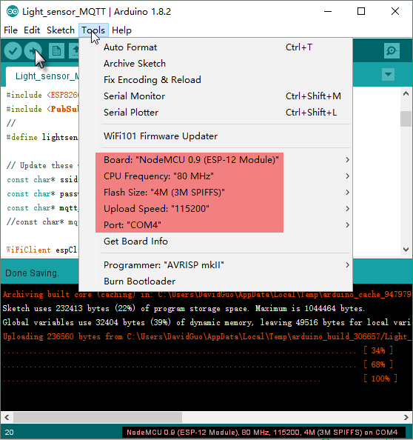The width and height of the screenshot is (413, 440).
Task: Click the Arduino logo in title bar
Action: tap(13, 12)
